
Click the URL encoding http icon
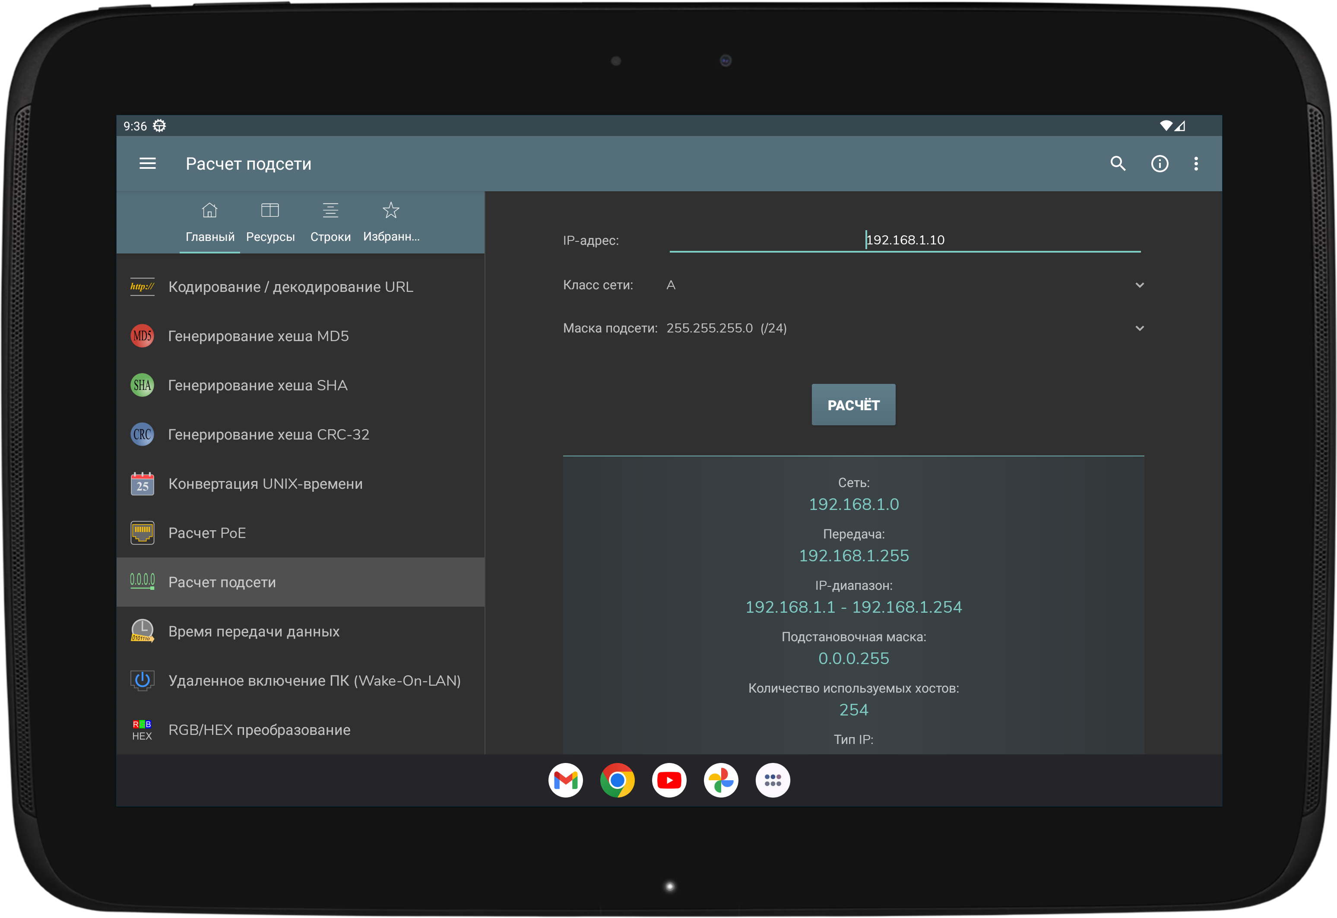142,286
